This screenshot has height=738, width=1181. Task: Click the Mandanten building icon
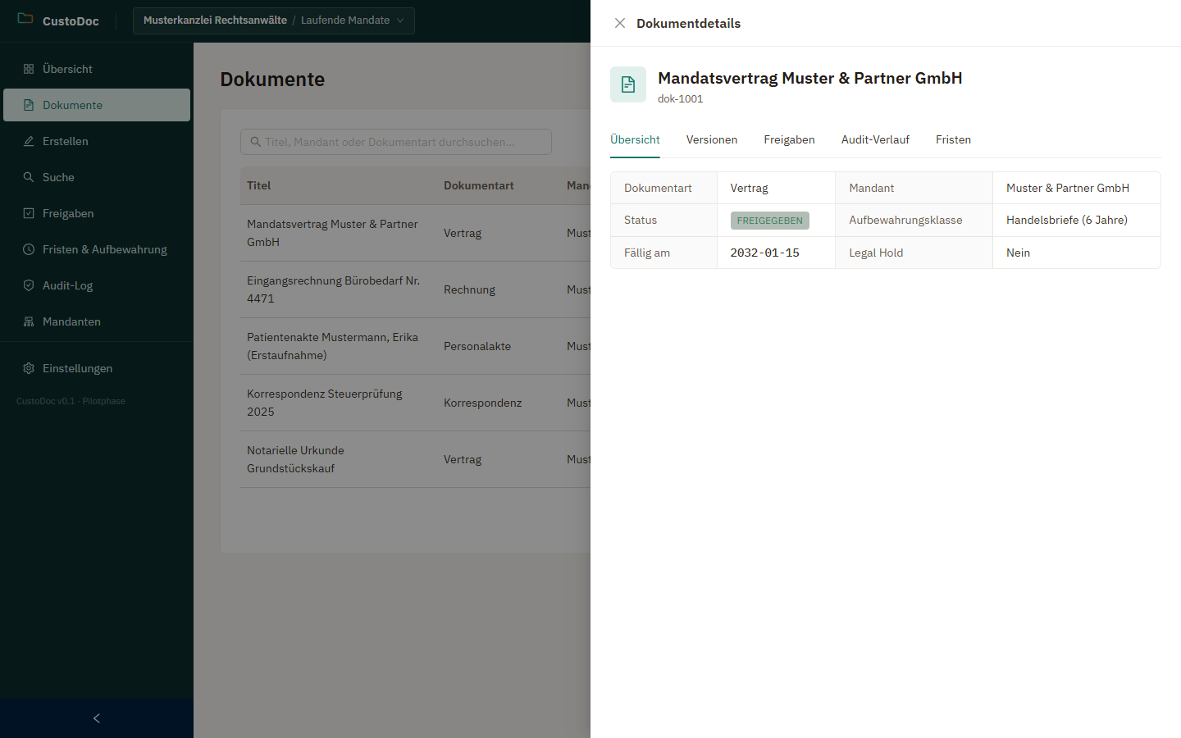[x=29, y=321]
